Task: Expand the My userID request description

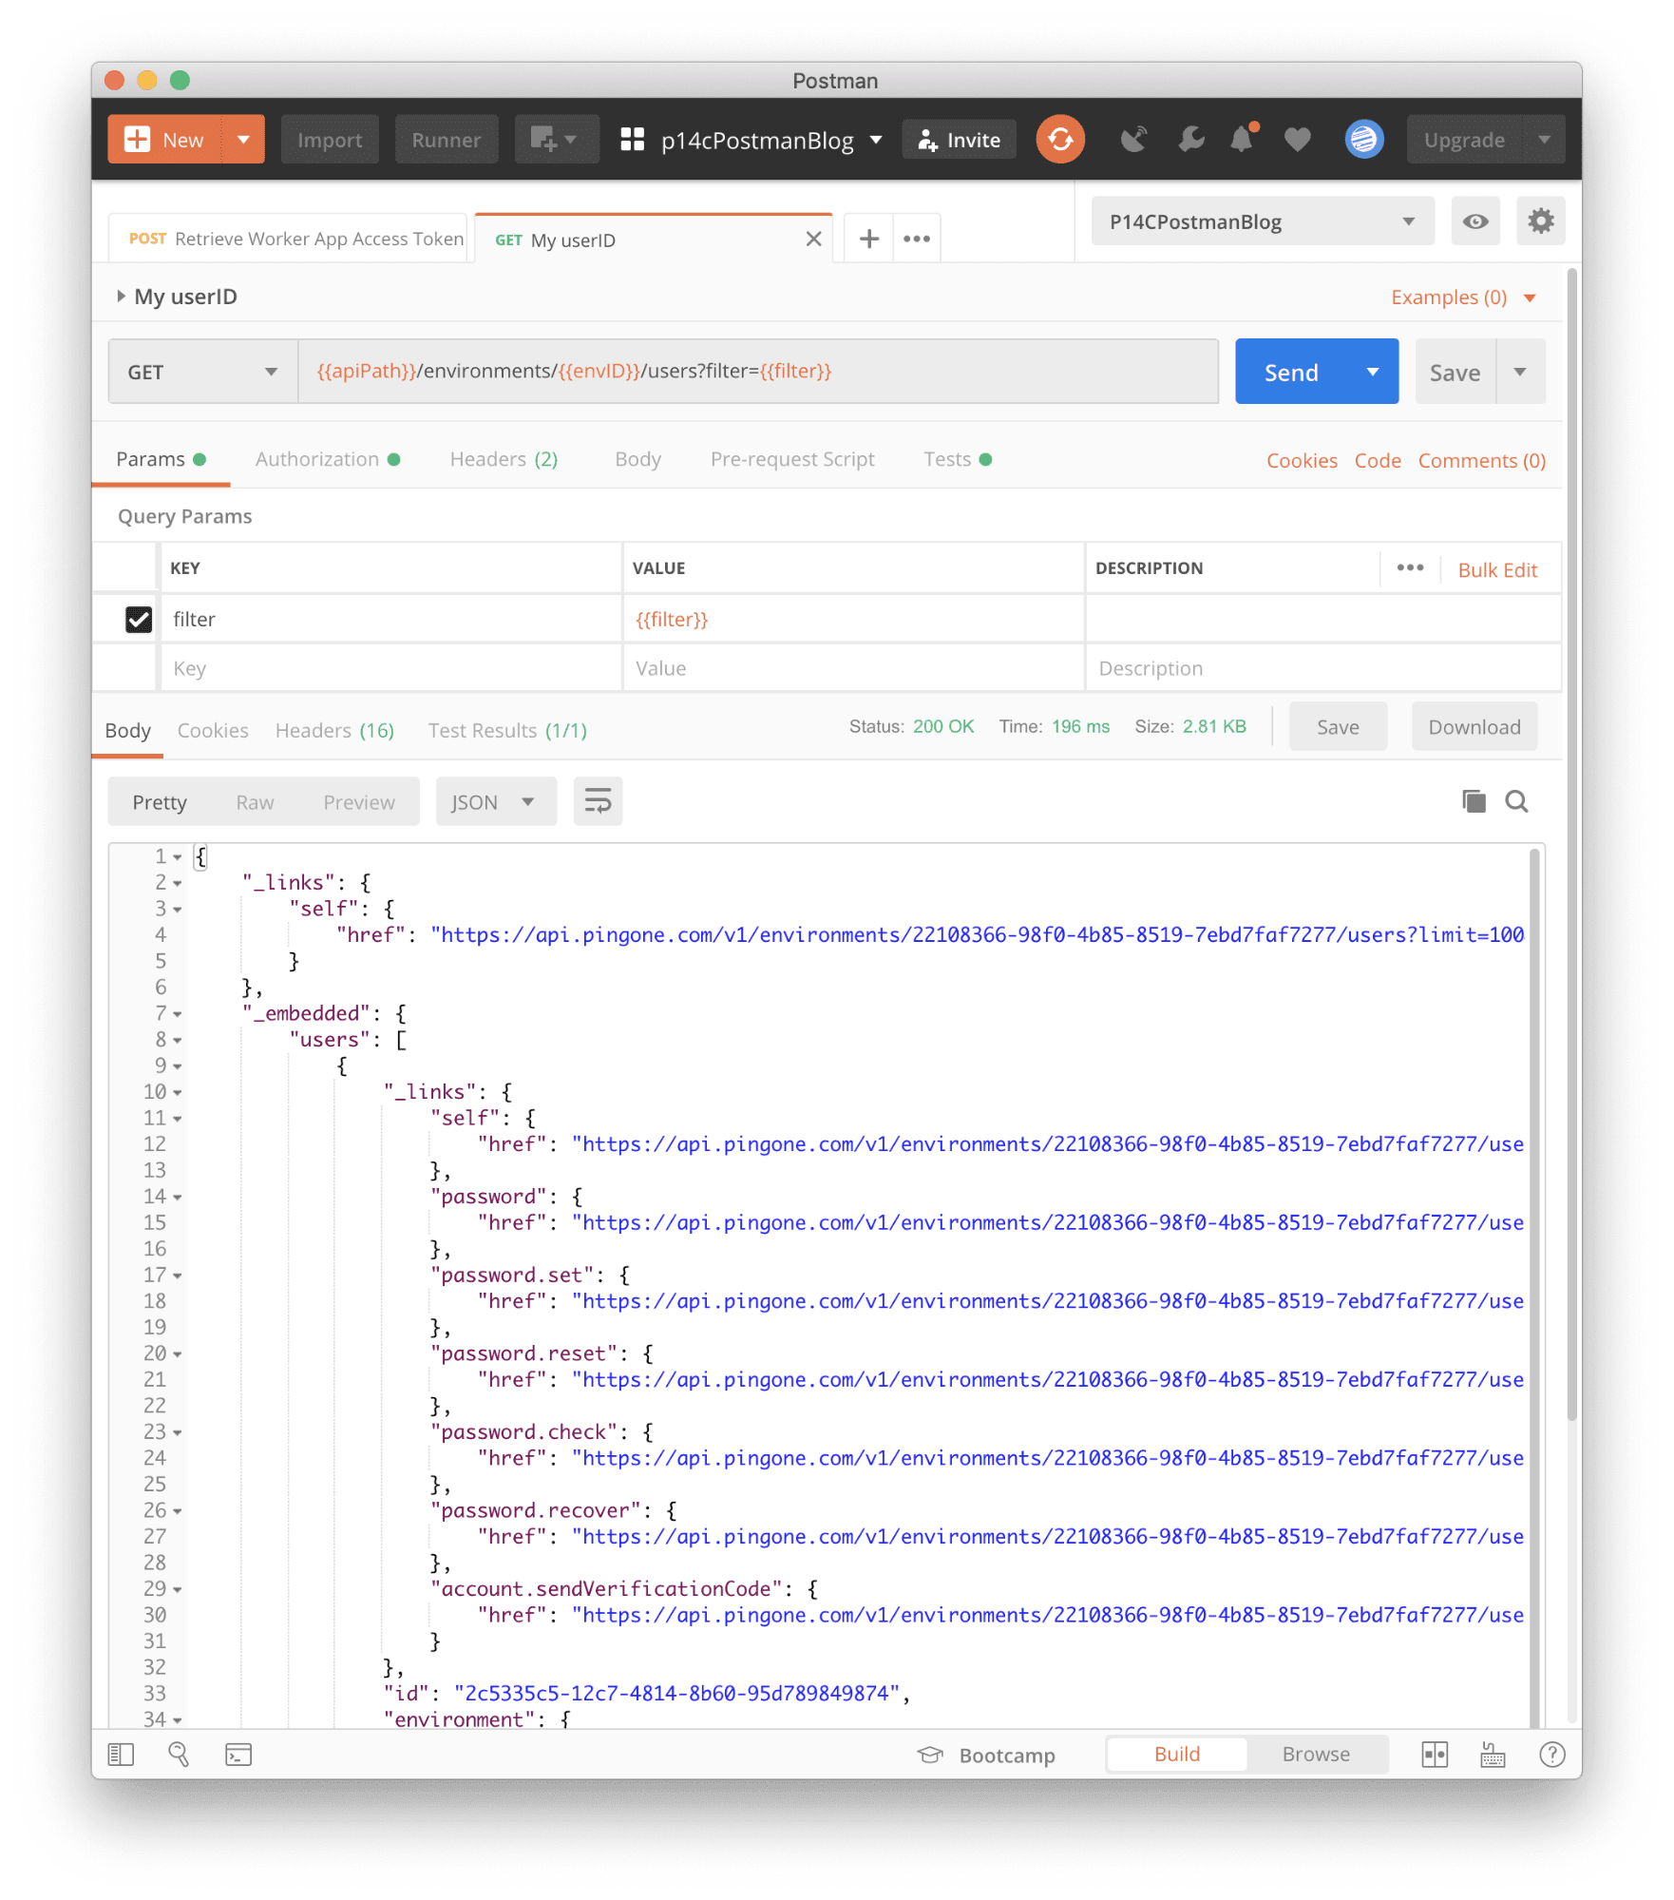Action: tap(121, 296)
